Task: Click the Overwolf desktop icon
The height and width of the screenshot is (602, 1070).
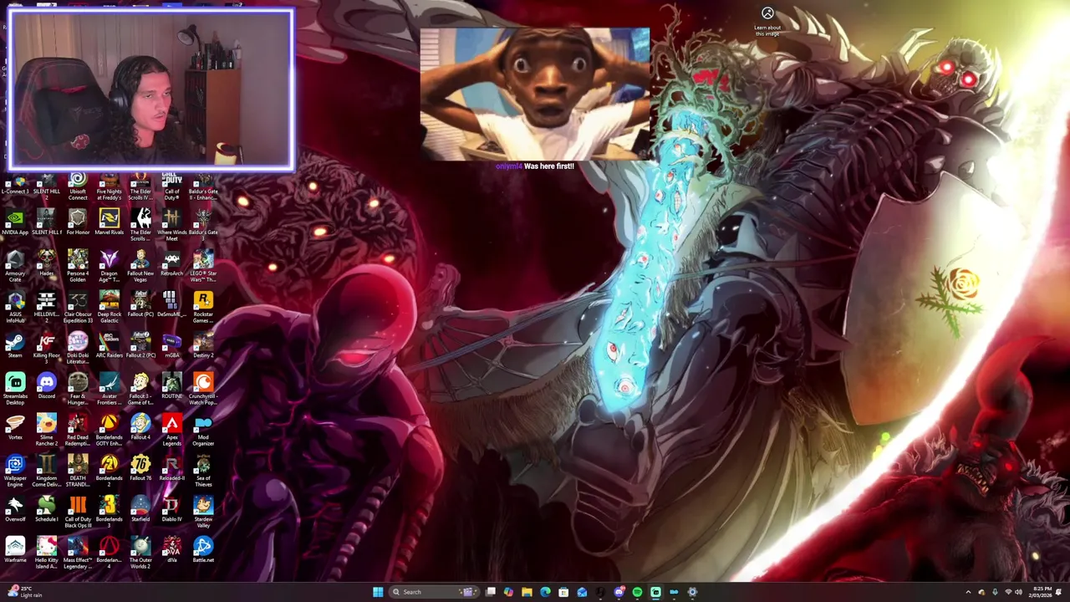Action: (x=15, y=510)
